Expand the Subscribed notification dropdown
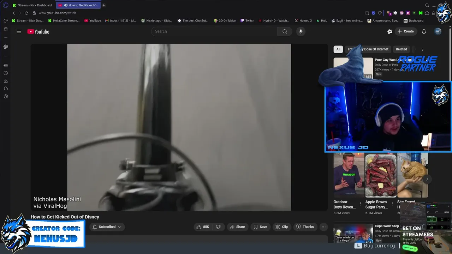452x254 pixels. 107,227
